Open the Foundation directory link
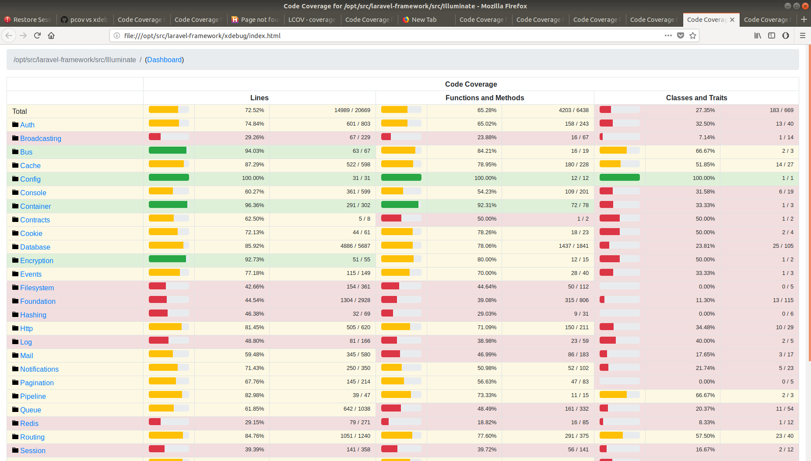 coord(38,301)
